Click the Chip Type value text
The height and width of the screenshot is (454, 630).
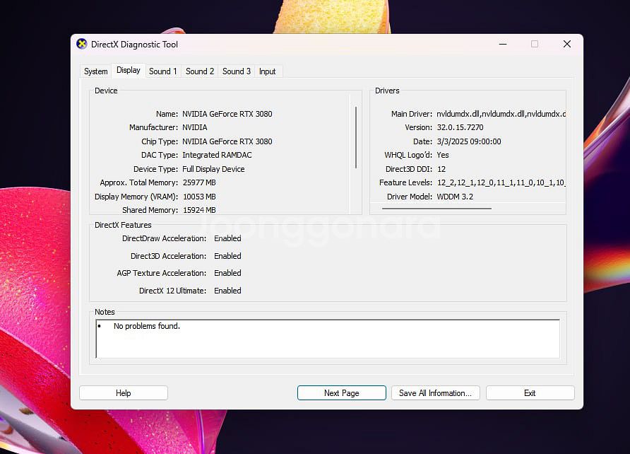pyautogui.click(x=227, y=141)
